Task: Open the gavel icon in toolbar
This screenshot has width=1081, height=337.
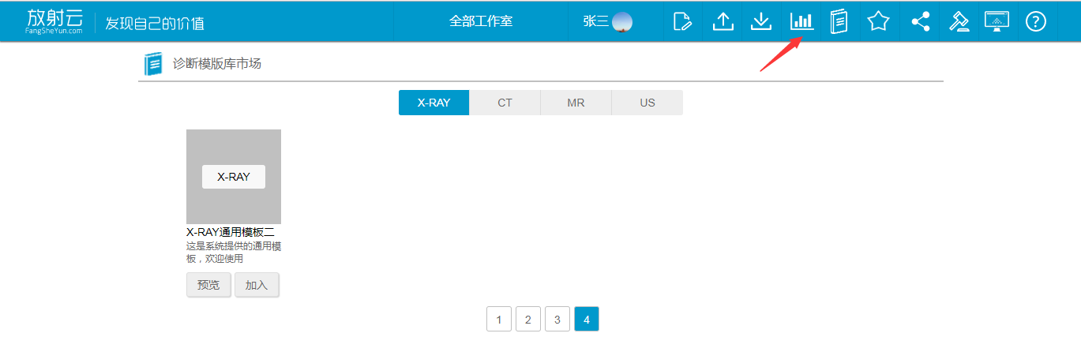Action: click(x=959, y=21)
